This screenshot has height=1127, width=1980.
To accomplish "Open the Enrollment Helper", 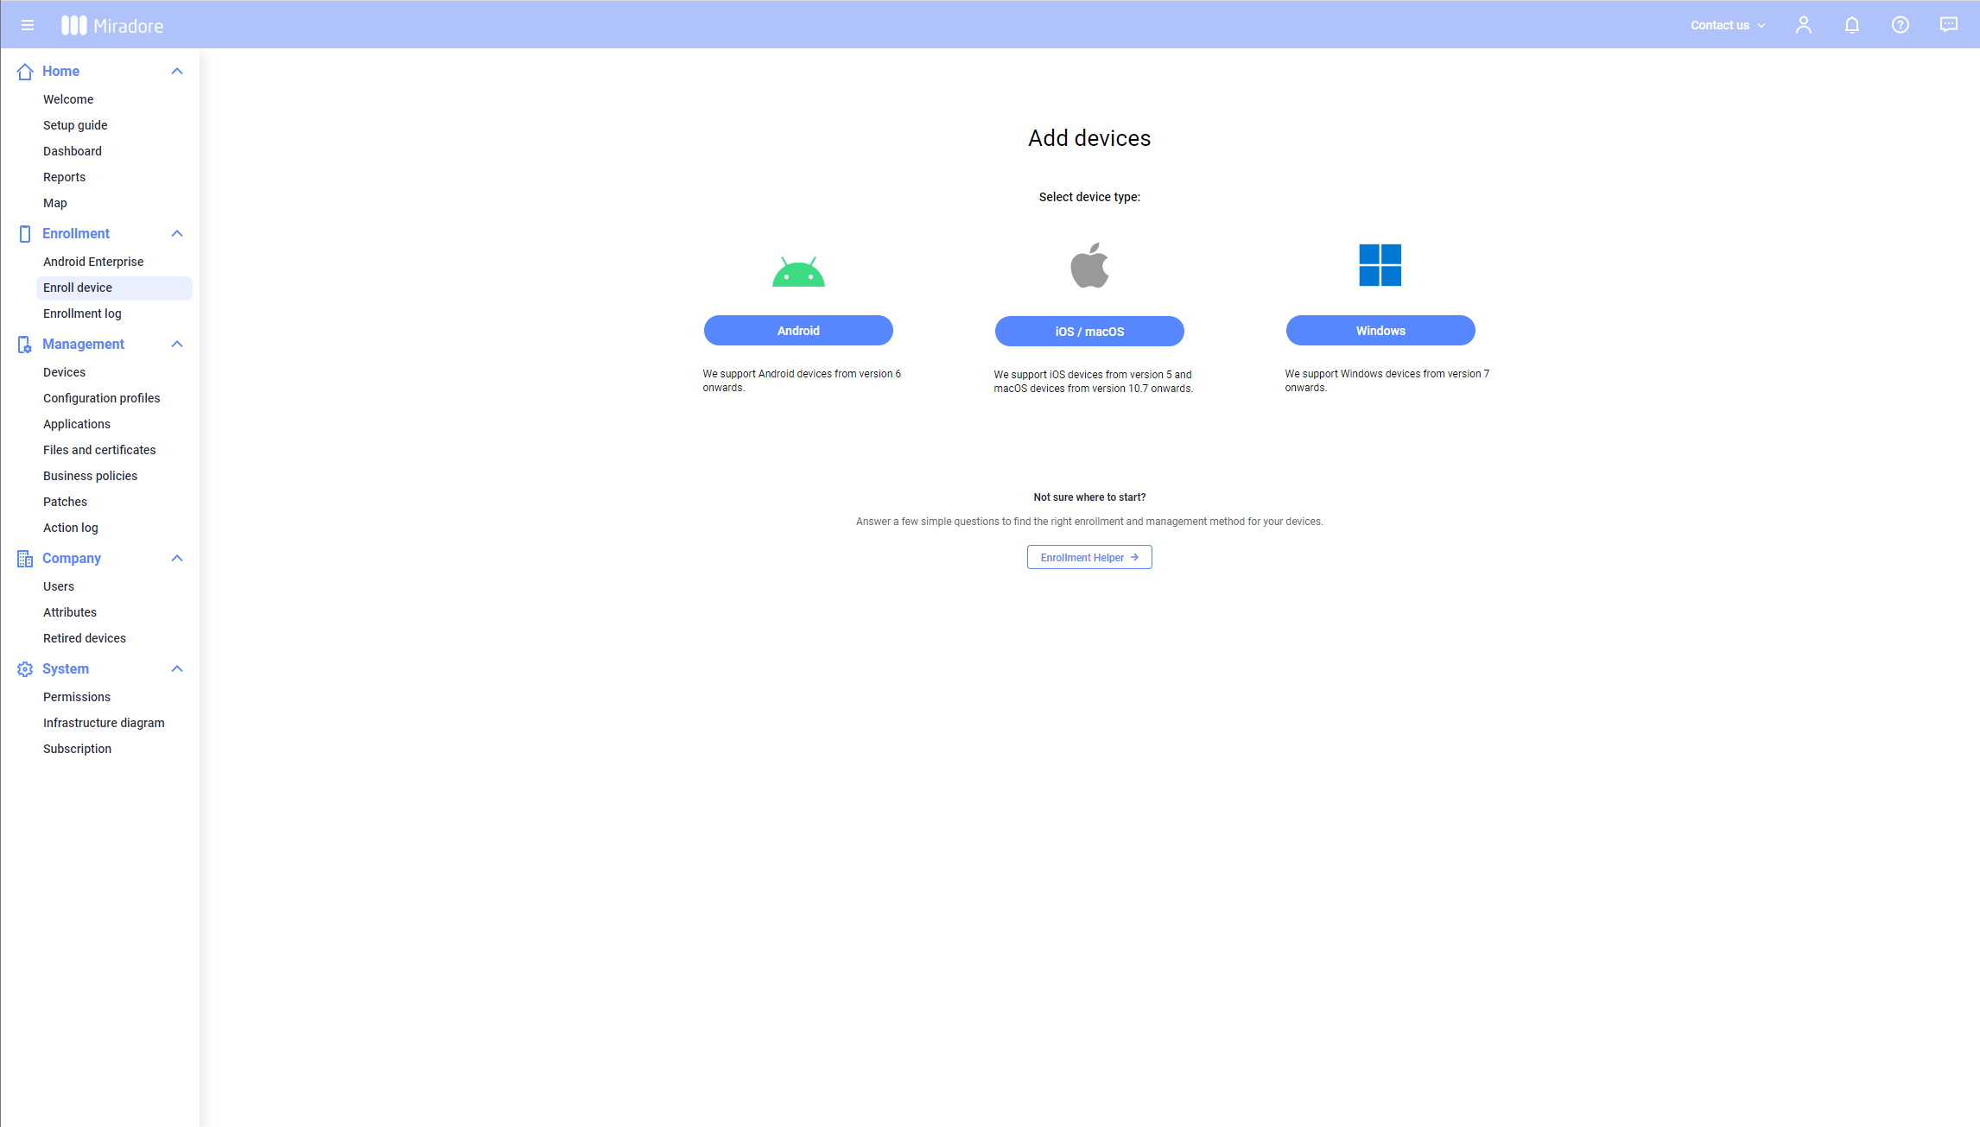I will [x=1089, y=558].
